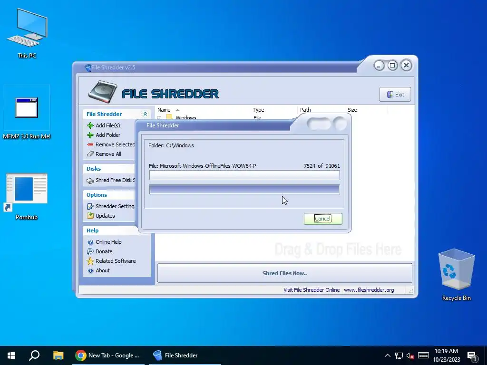This screenshot has height=365, width=487.
Task: Click the File Shredder hard disk logo
Action: [x=103, y=92]
